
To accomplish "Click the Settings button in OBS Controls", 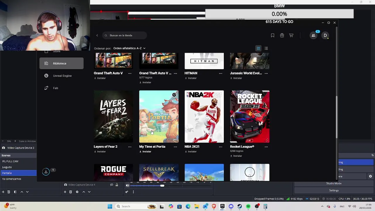I will coord(334,190).
